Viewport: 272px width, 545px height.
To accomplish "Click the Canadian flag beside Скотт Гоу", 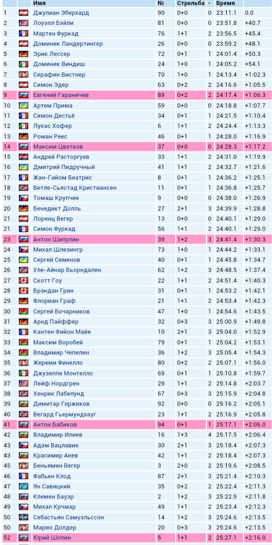I will point(24,280).
